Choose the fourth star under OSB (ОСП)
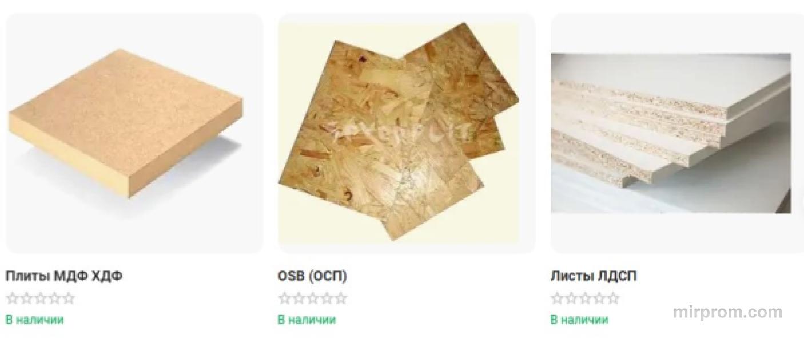804x343 pixels. pos(327,298)
